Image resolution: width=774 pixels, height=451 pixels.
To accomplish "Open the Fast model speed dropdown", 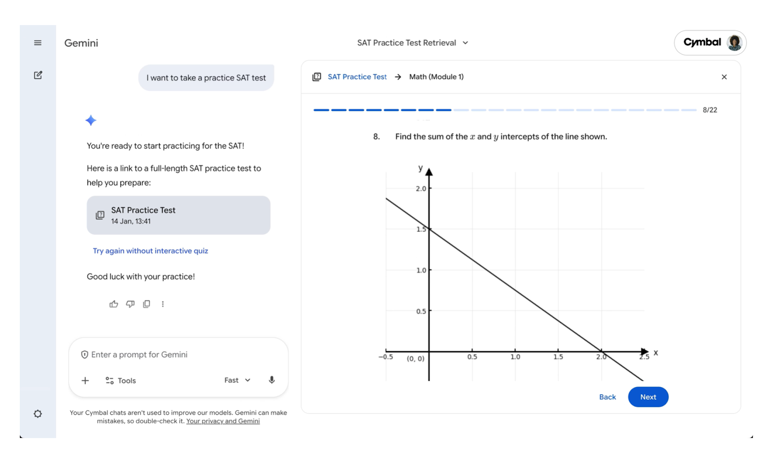I will [237, 380].
